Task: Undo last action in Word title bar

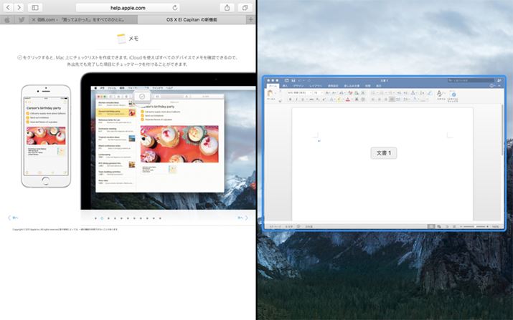Action: 300,80
